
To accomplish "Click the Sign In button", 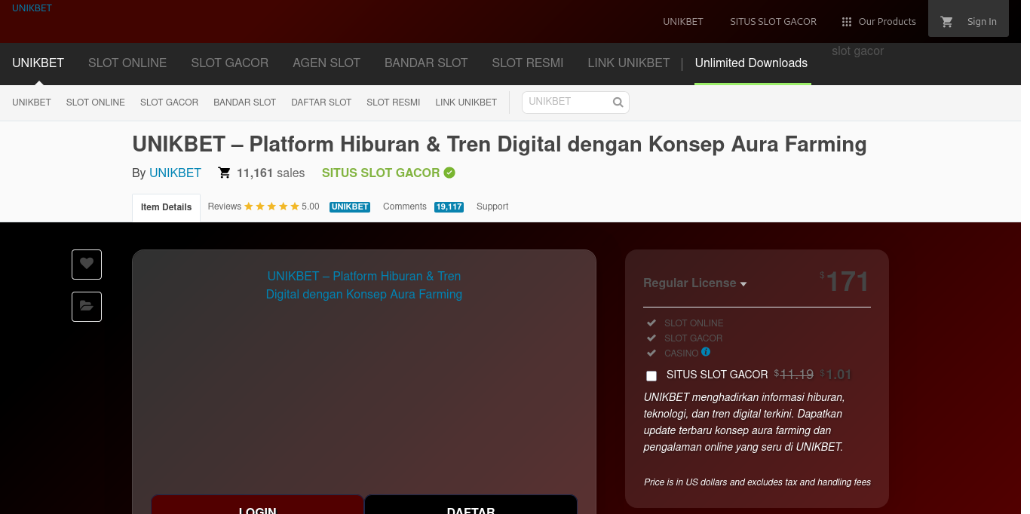I will coord(981,21).
